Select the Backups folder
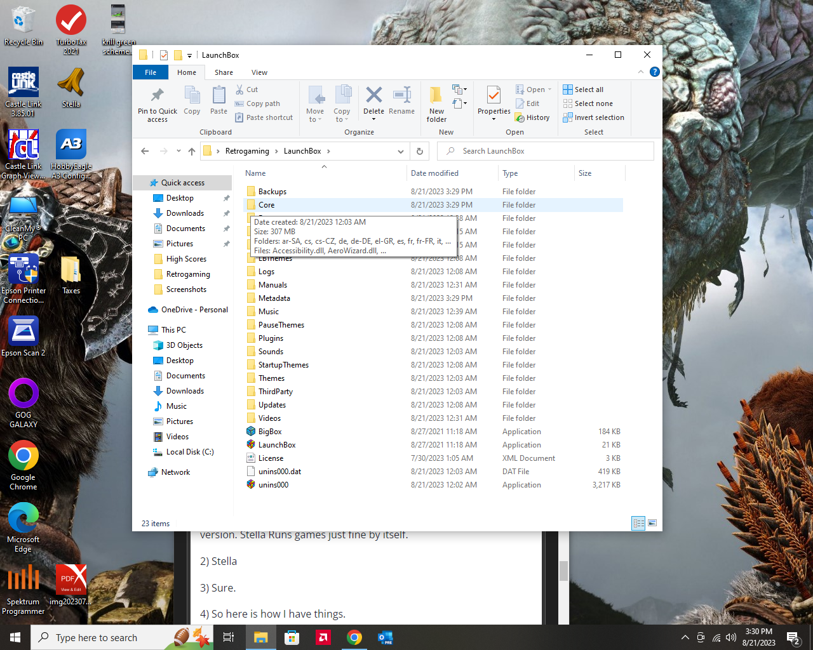This screenshot has height=650, width=813. coord(433,192)
